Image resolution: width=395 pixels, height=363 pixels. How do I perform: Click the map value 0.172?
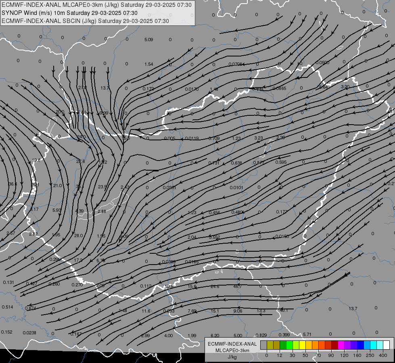point(148,89)
